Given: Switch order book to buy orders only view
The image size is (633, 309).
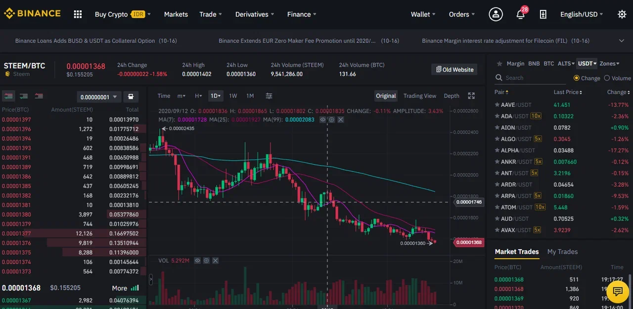Looking at the screenshot, I should pyautogui.click(x=23, y=96).
